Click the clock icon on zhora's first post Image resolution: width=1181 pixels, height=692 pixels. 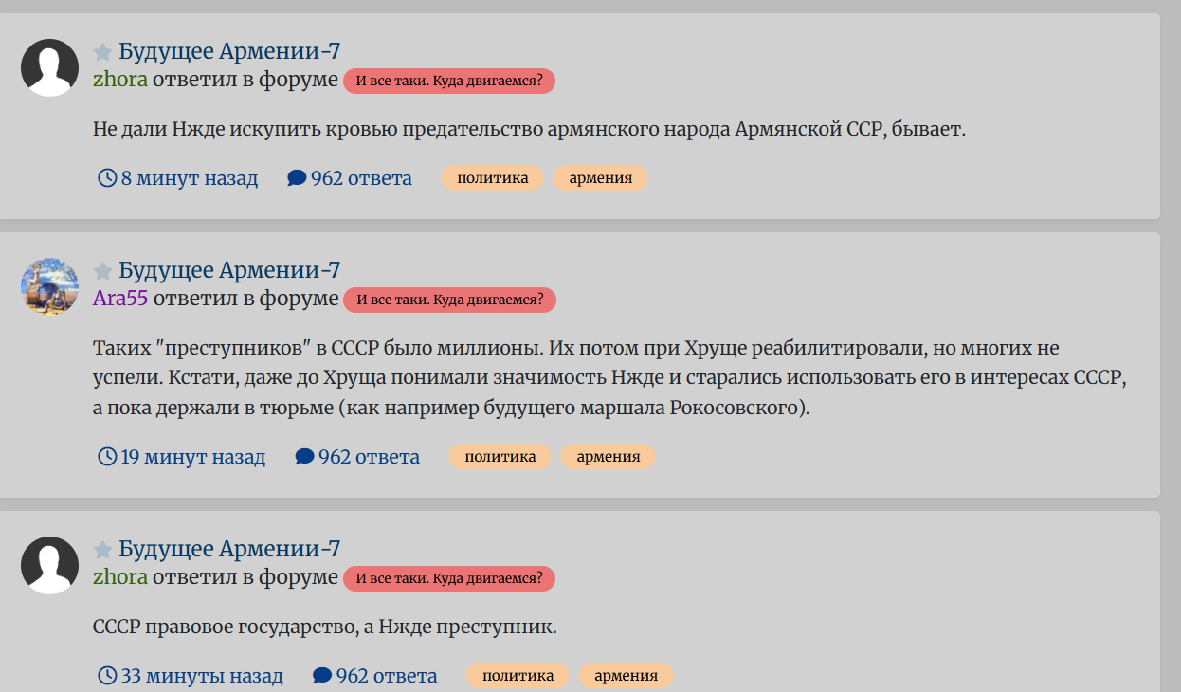tap(106, 177)
